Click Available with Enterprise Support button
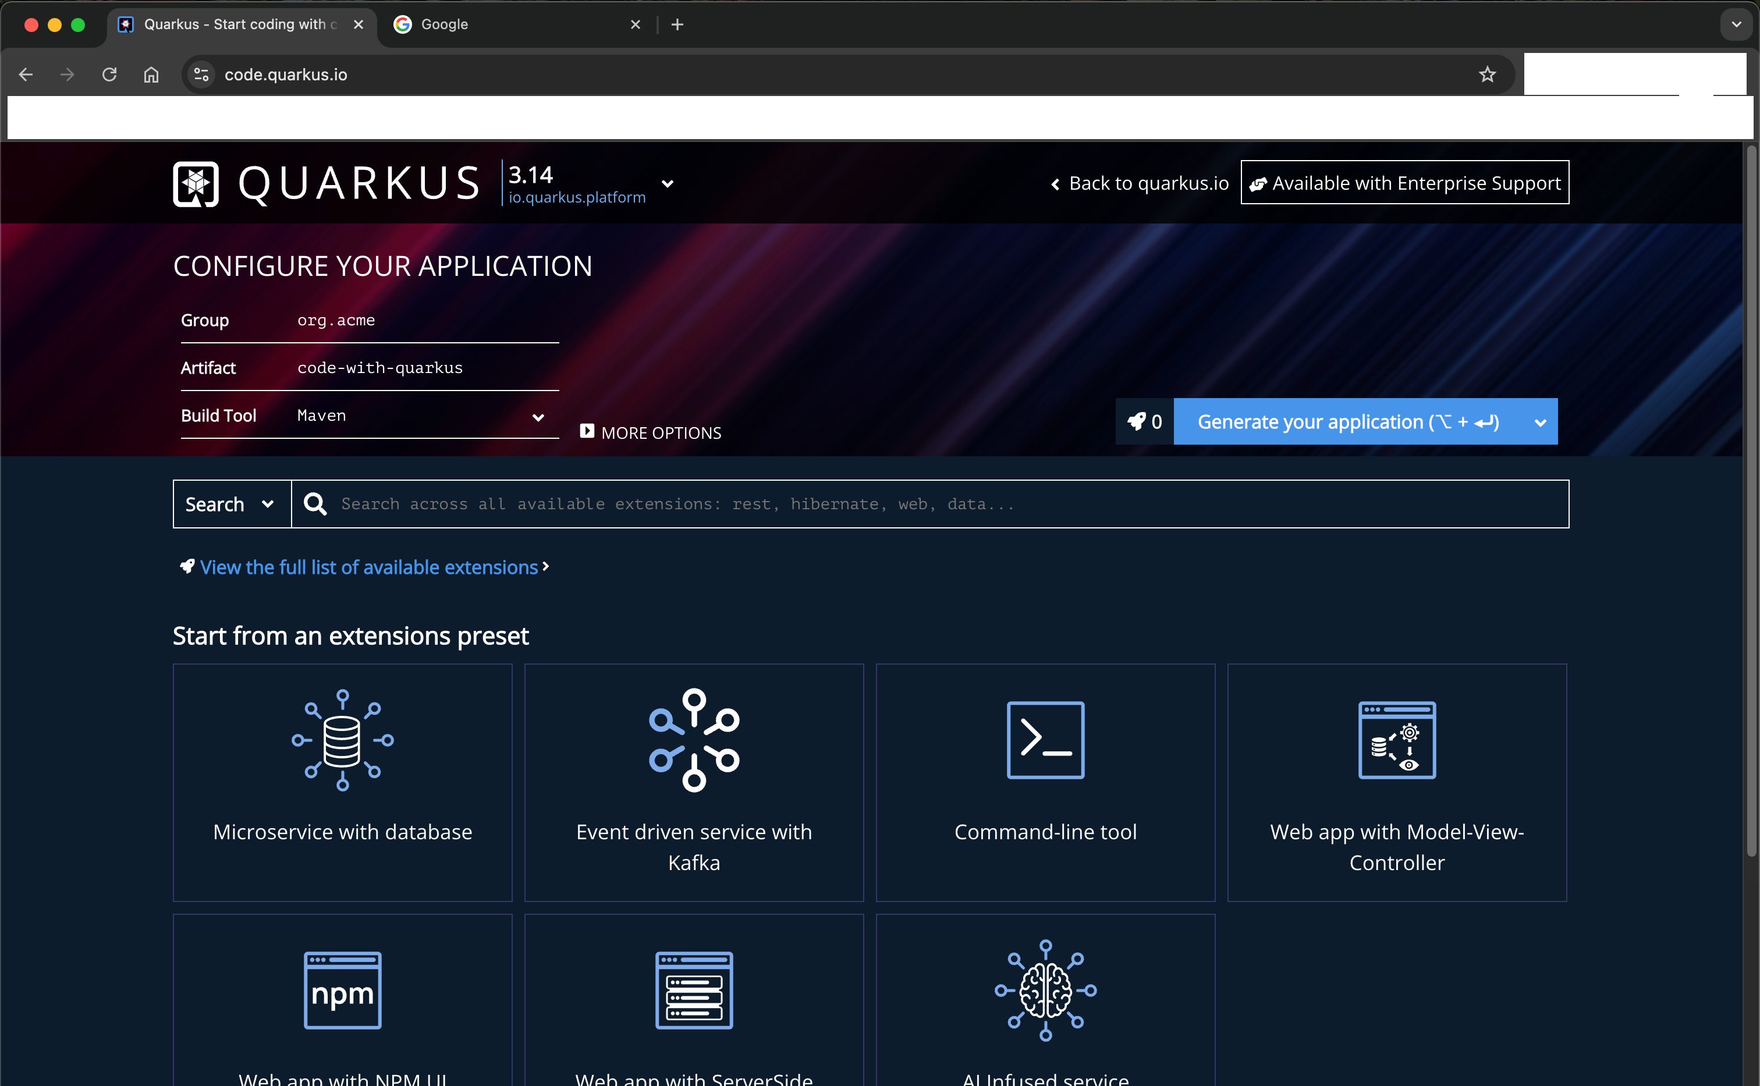This screenshot has height=1086, width=1760. 1404,182
